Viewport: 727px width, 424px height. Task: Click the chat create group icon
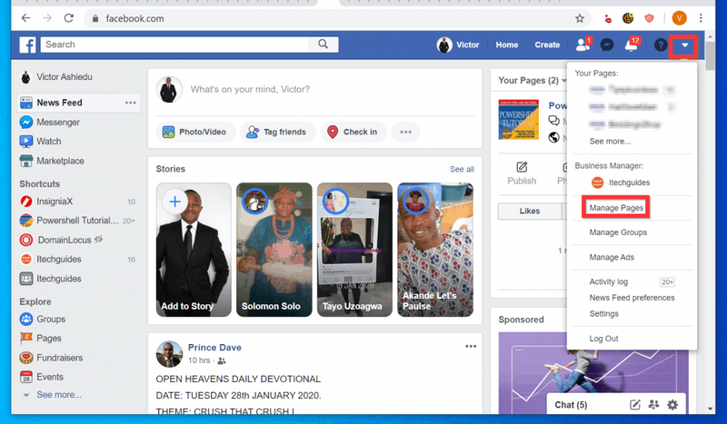[x=653, y=405]
